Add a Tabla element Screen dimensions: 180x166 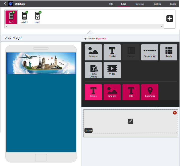point(169,52)
